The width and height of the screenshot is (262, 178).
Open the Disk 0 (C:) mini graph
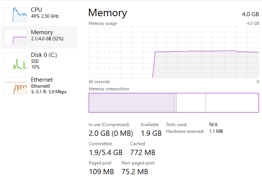click(x=15, y=61)
